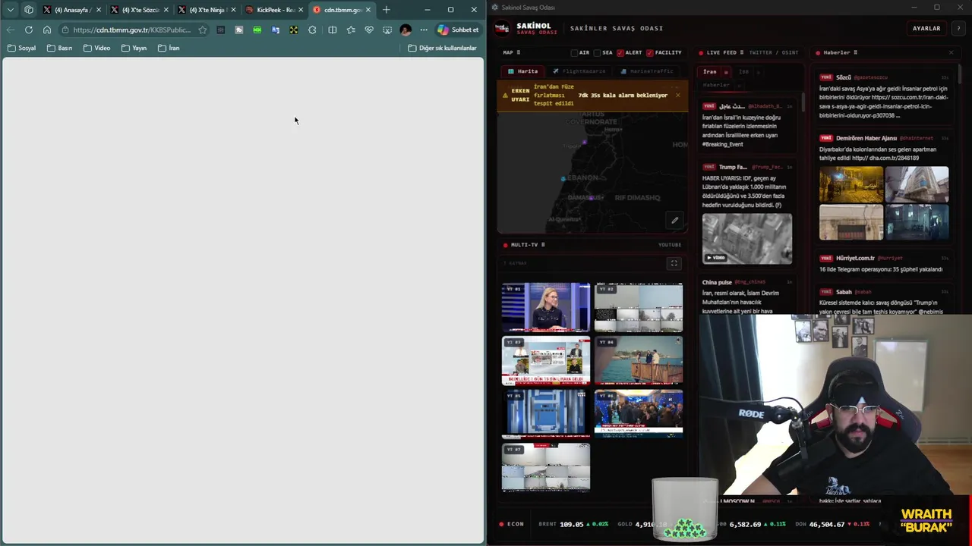Open the Sosyal bookmarks folder

click(x=21, y=48)
